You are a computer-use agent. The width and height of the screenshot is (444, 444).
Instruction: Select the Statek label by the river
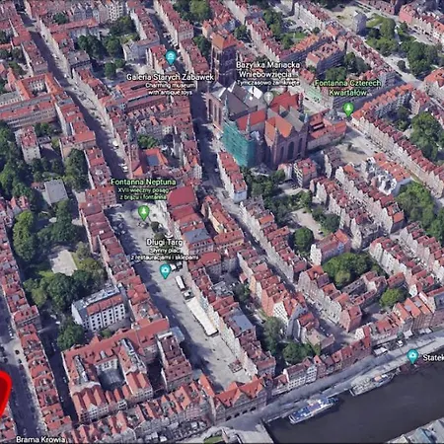[x=433, y=357]
